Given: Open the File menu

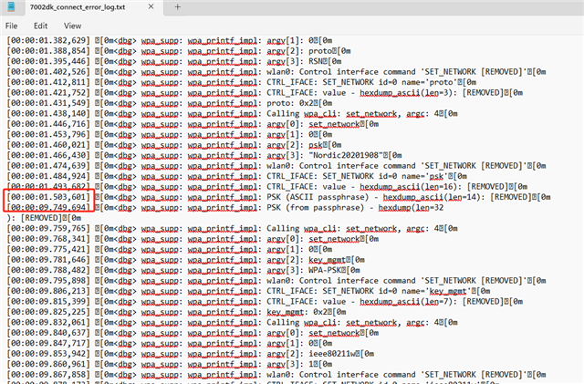Looking at the screenshot, I should 13,26.
